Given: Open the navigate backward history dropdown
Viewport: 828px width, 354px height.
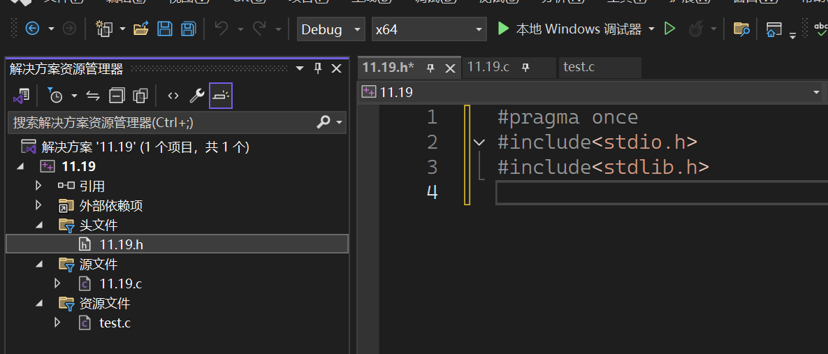Looking at the screenshot, I should 51,29.
